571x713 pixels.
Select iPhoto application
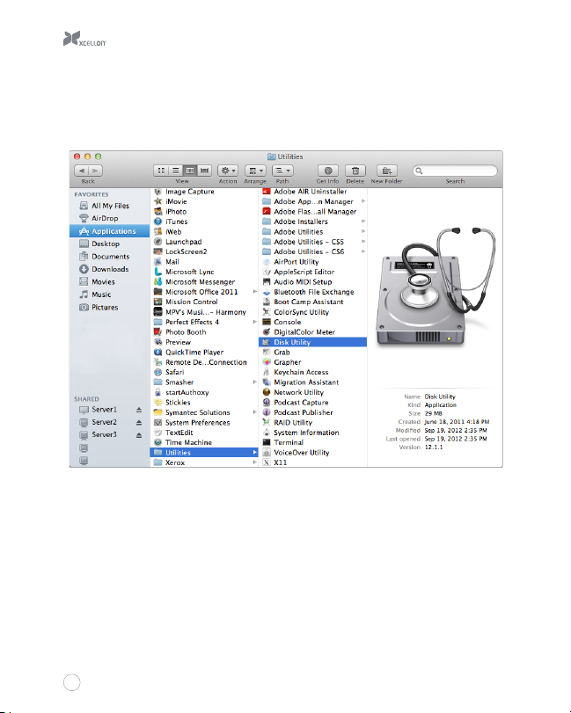coord(204,212)
